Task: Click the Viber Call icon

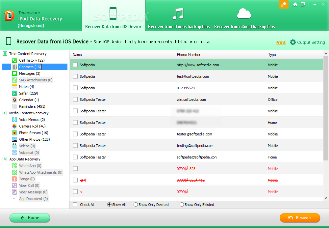Action: tap(14, 185)
